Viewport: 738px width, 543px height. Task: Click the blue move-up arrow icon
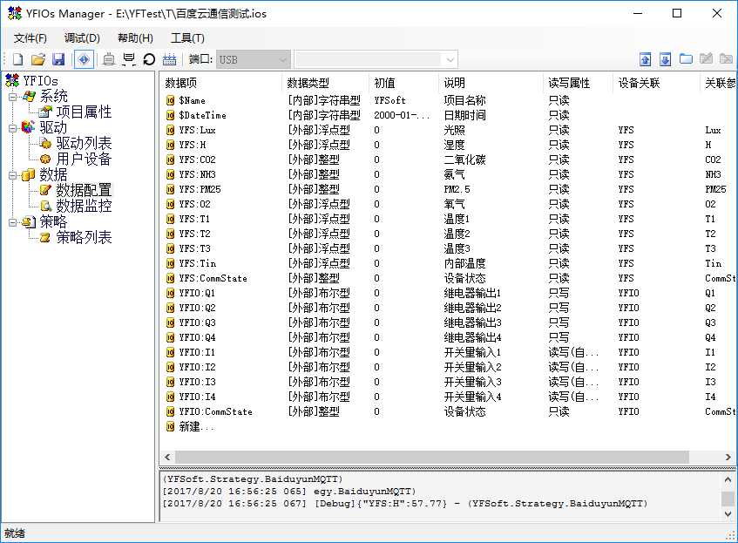(x=646, y=59)
